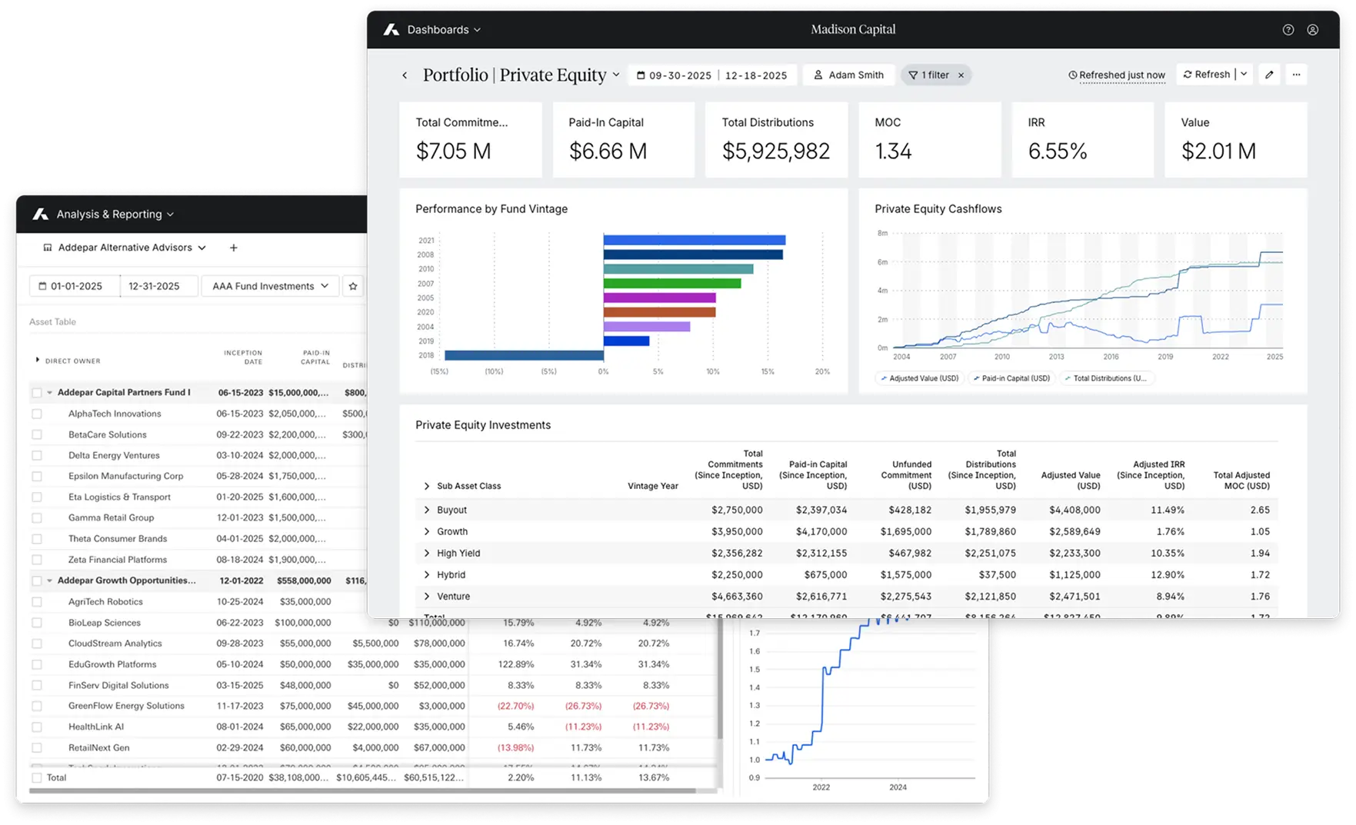Open the AAA Fund Investments view dropdown
This screenshot has width=1356, height=825.
(x=270, y=286)
